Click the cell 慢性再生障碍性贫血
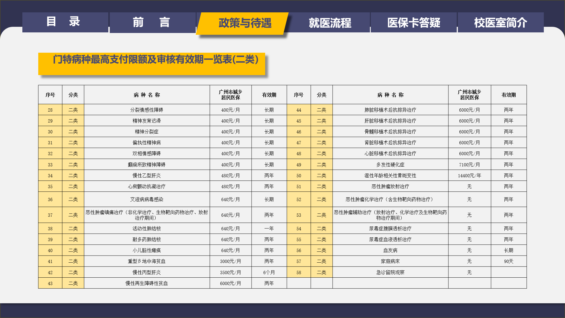Image resolution: width=565 pixels, height=318 pixels. 147,283
